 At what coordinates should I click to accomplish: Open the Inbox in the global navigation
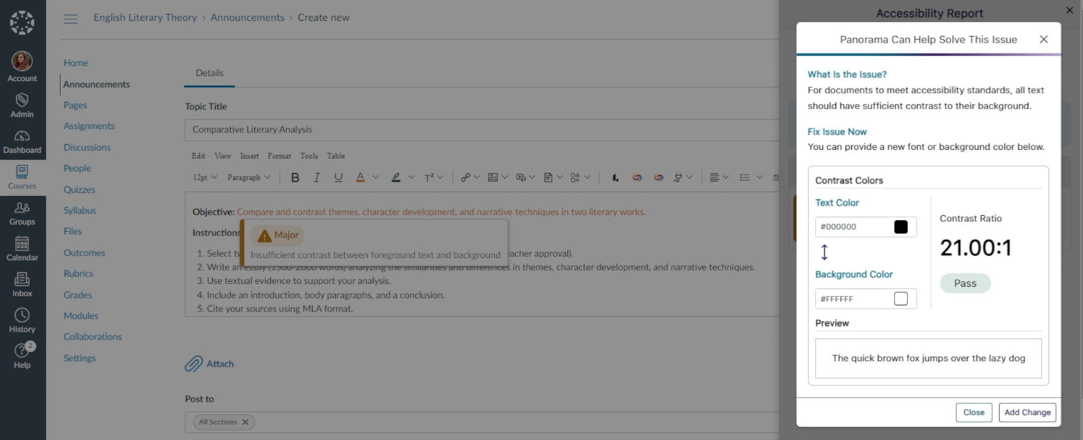tap(23, 285)
